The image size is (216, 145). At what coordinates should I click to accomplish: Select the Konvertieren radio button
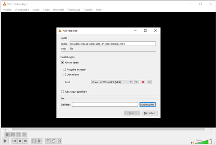(62, 62)
